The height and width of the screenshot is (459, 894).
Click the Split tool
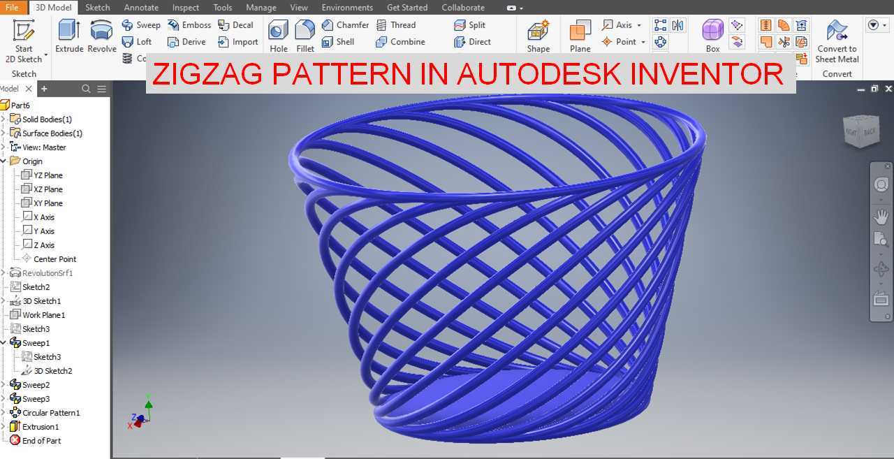click(x=469, y=25)
